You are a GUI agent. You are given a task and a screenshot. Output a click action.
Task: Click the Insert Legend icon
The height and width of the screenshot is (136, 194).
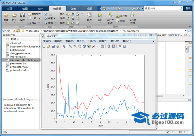click(x=113, y=46)
